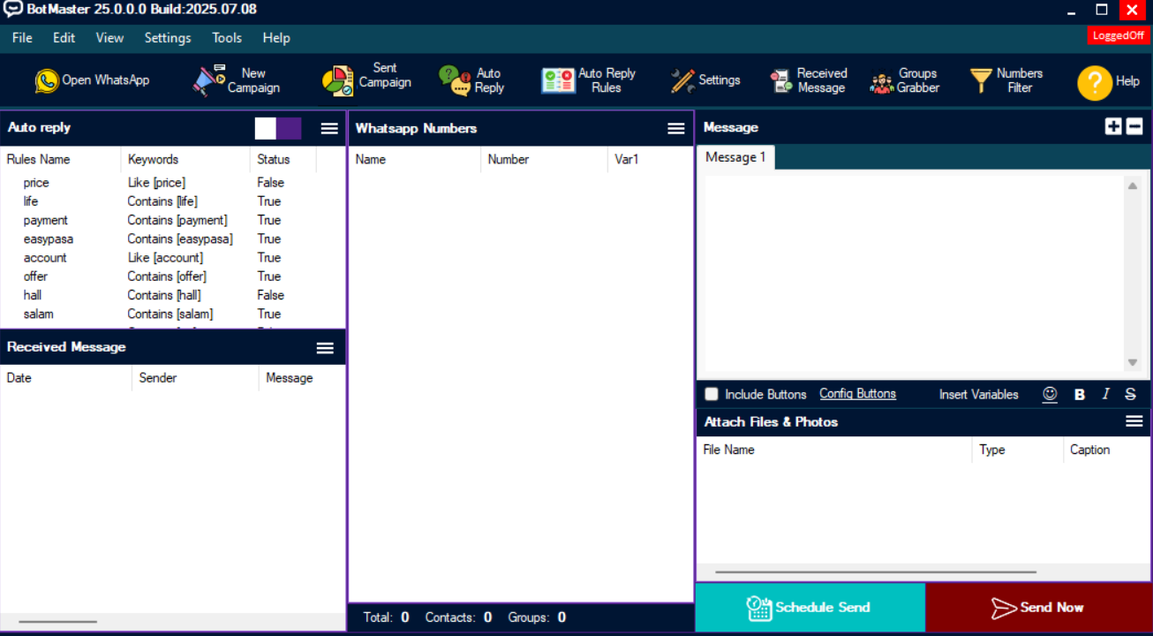
Task: Open the Auto reply panel hamburger menu
Action: coord(329,128)
